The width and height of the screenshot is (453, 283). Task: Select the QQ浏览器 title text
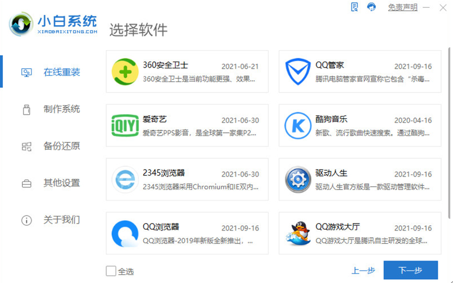(x=161, y=227)
